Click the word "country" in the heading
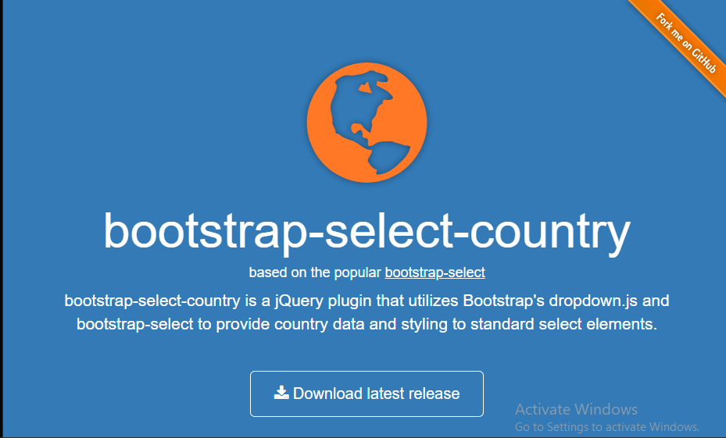The height and width of the screenshot is (438, 726). point(550,231)
